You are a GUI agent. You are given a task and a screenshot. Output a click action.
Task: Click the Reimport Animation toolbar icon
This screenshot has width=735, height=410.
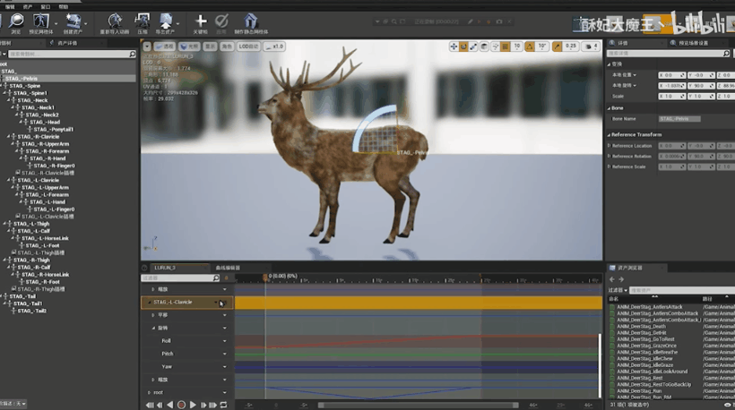[x=114, y=21]
